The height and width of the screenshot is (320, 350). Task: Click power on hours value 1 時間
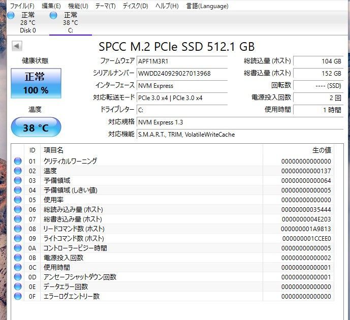pos(319,110)
